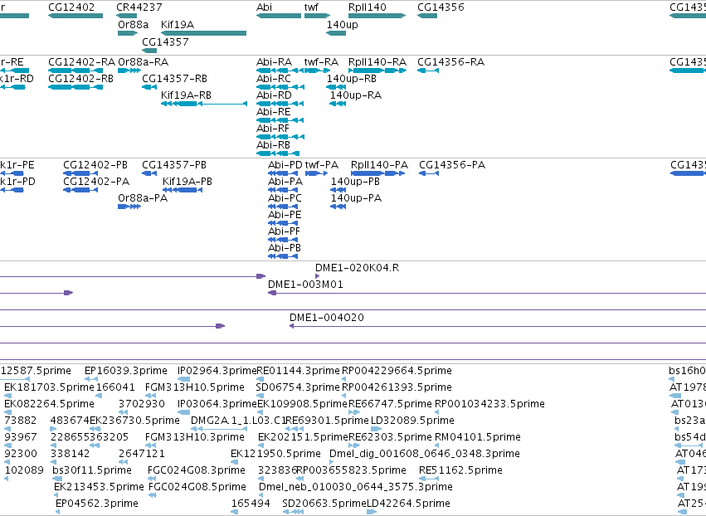
Task: Select the Kif19A gene bar
Action: (203, 33)
